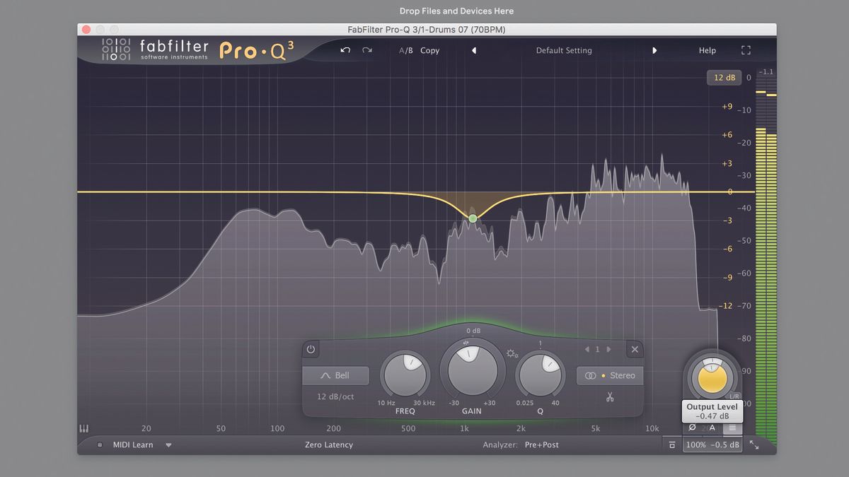Toggle full screen mode
The image size is (849, 477).
746,50
